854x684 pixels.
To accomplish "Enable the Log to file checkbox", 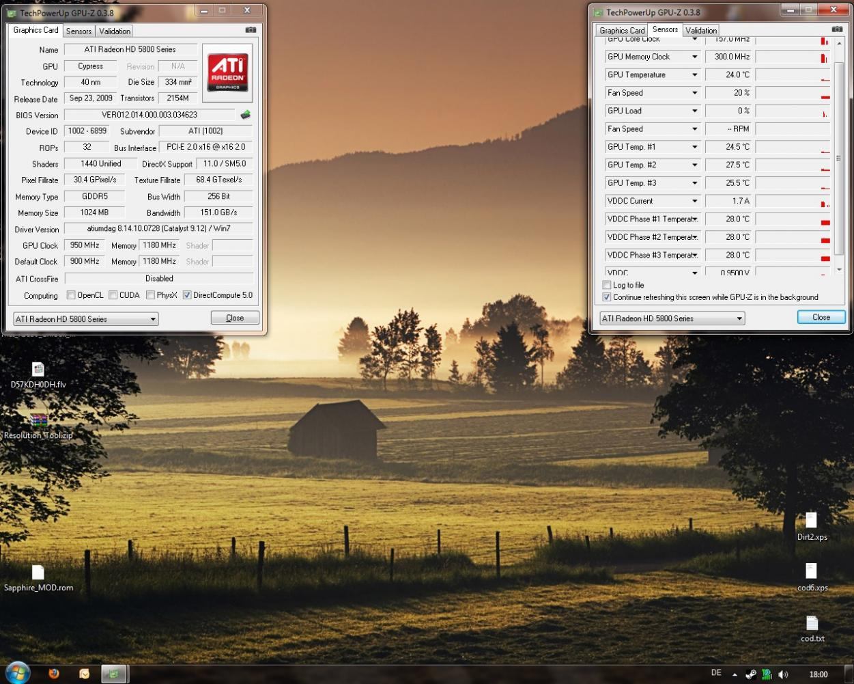I will point(607,285).
